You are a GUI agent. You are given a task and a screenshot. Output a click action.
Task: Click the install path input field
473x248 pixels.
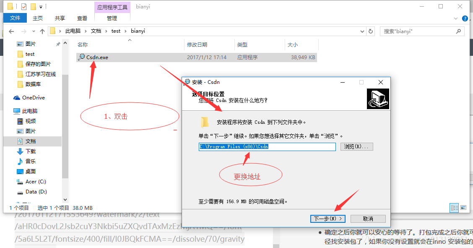(x=267, y=146)
